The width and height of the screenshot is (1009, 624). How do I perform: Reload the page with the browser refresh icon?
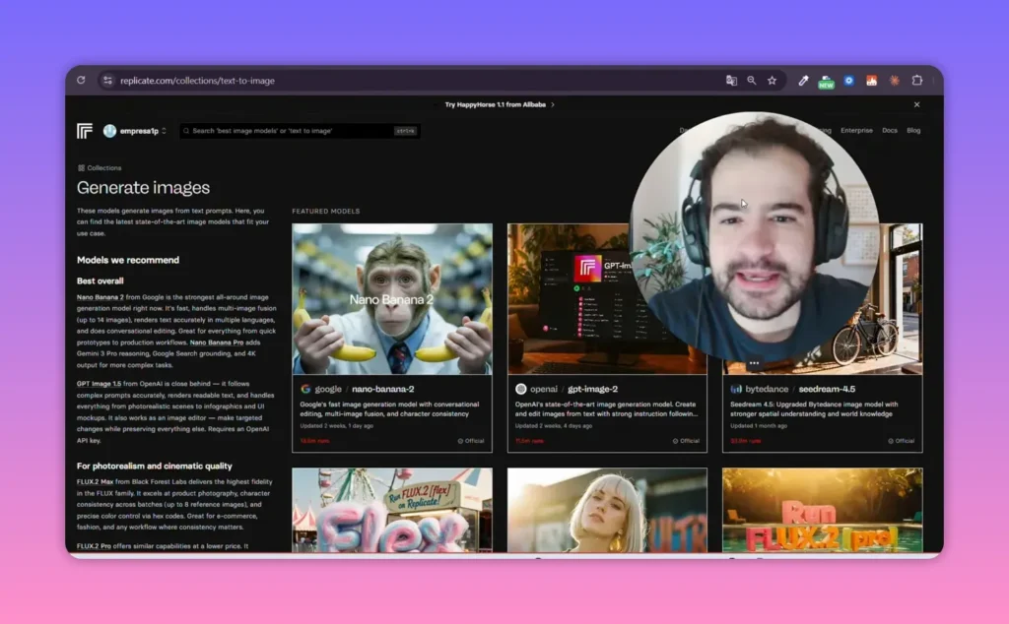pos(81,81)
